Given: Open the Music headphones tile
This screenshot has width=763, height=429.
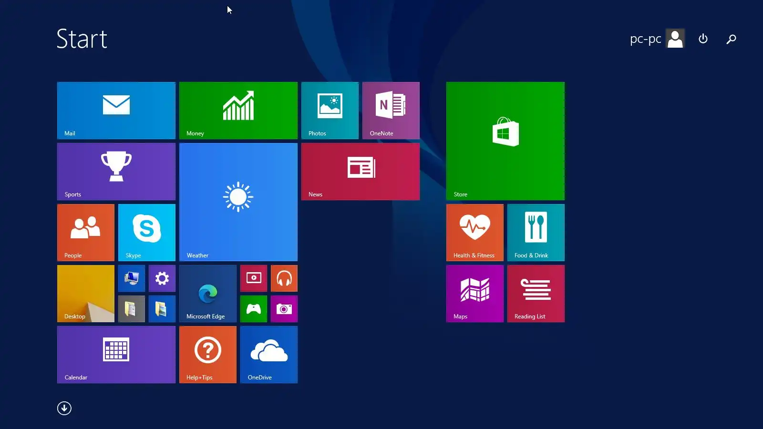Looking at the screenshot, I should [x=284, y=278].
